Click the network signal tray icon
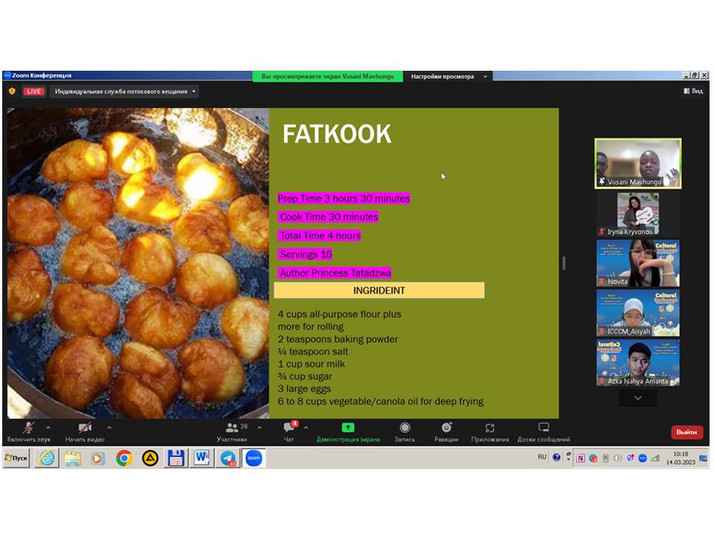The width and height of the screenshot is (714, 536). tap(654, 458)
